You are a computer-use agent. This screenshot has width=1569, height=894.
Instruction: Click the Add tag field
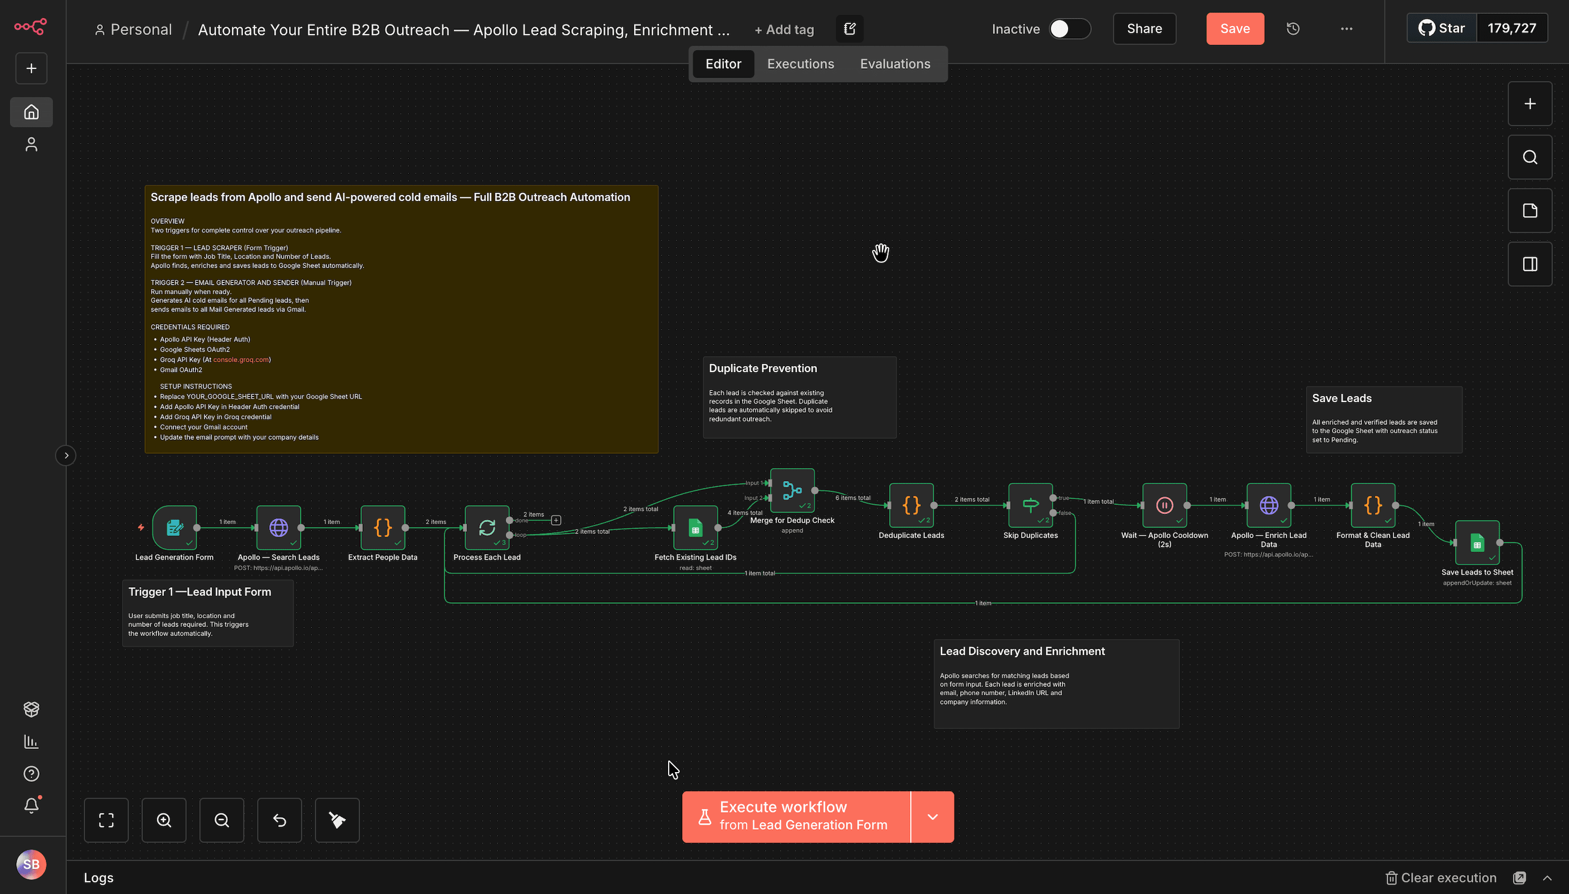pos(784,29)
